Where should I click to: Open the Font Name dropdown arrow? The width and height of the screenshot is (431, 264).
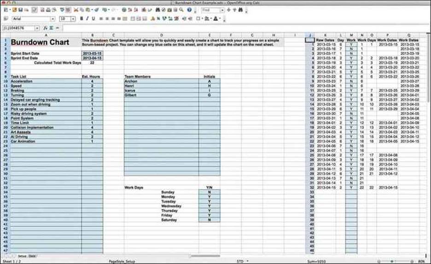[x=52, y=19]
